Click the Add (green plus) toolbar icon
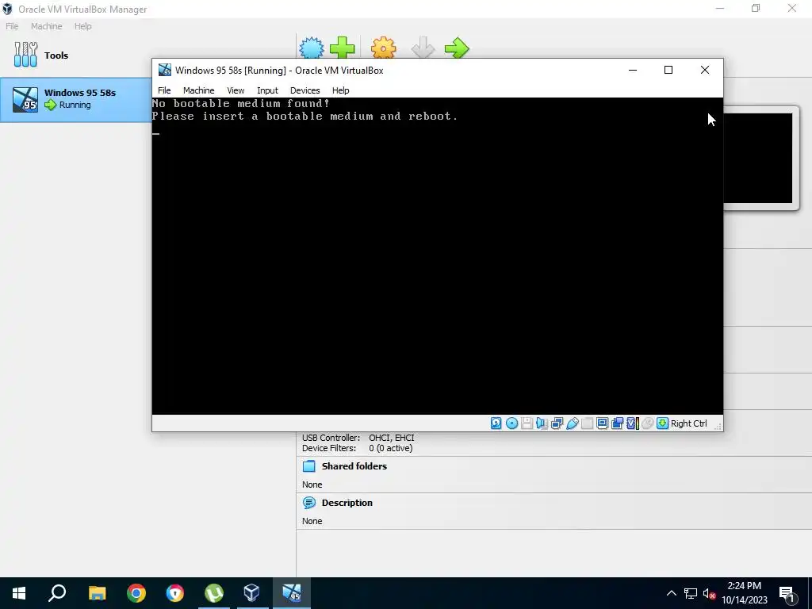Viewport: 812px width, 609px height. coord(343,48)
